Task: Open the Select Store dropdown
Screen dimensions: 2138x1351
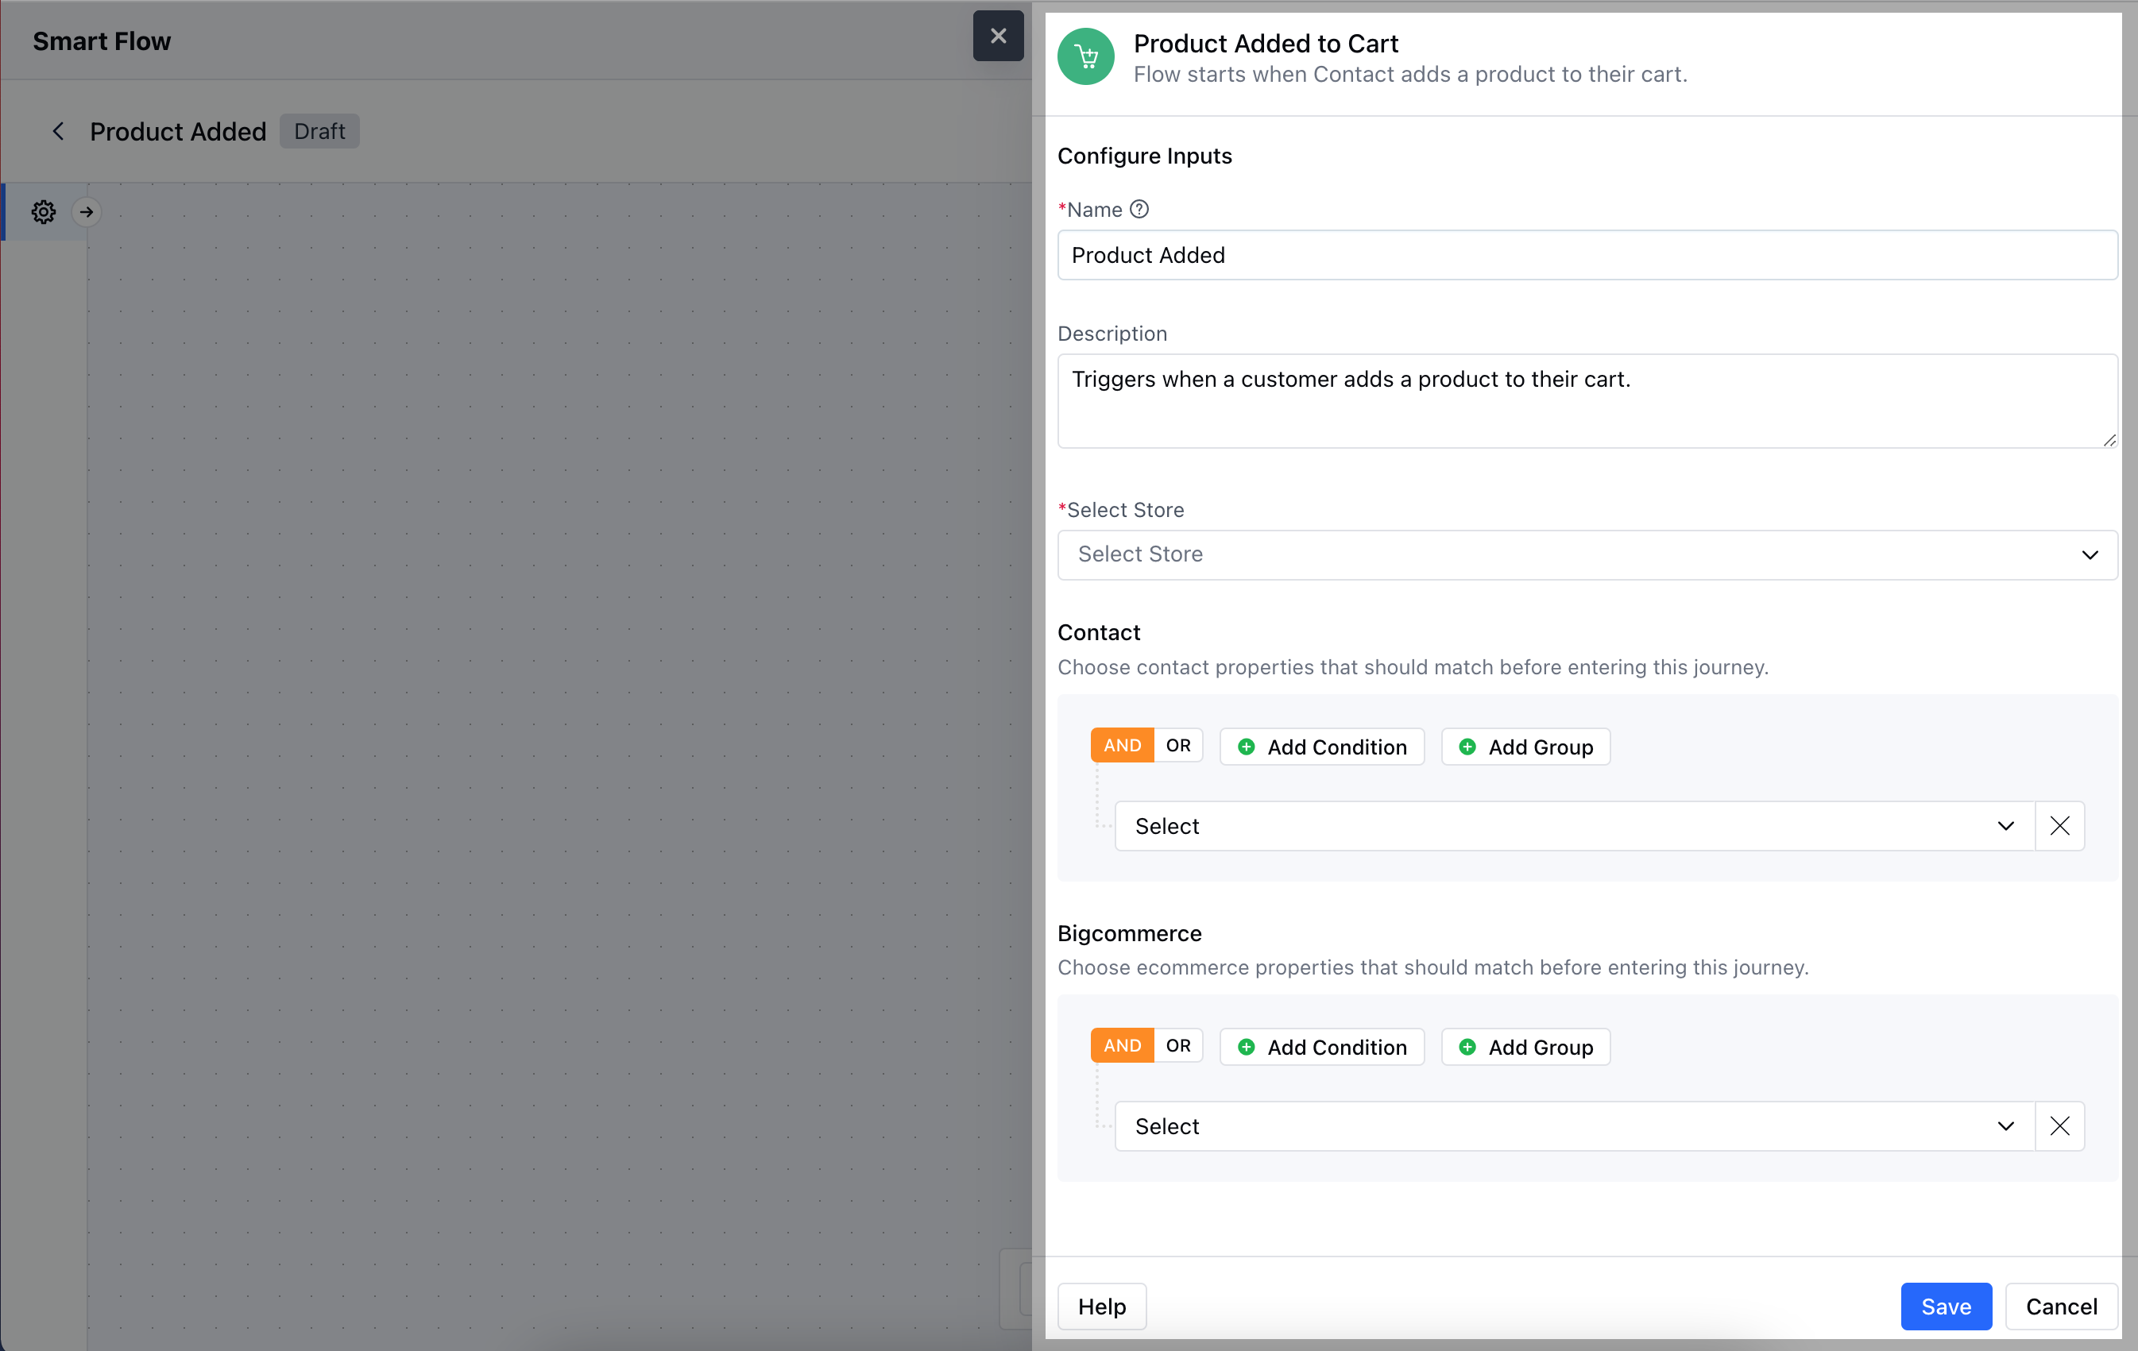Action: coord(1586,555)
